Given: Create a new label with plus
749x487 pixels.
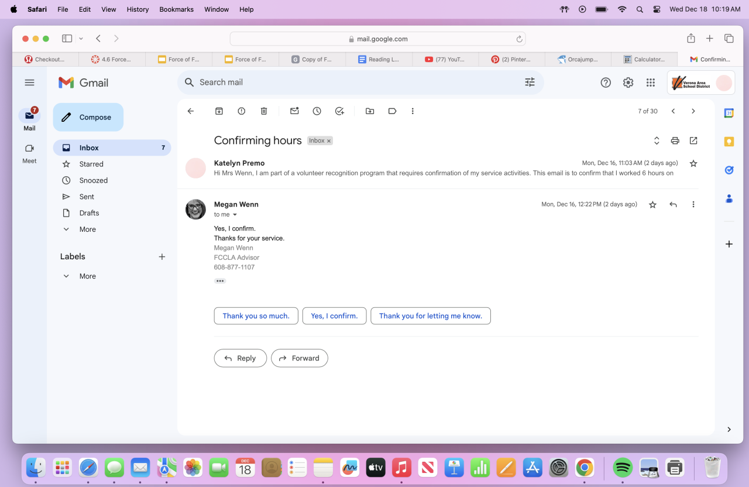Looking at the screenshot, I should (162, 257).
